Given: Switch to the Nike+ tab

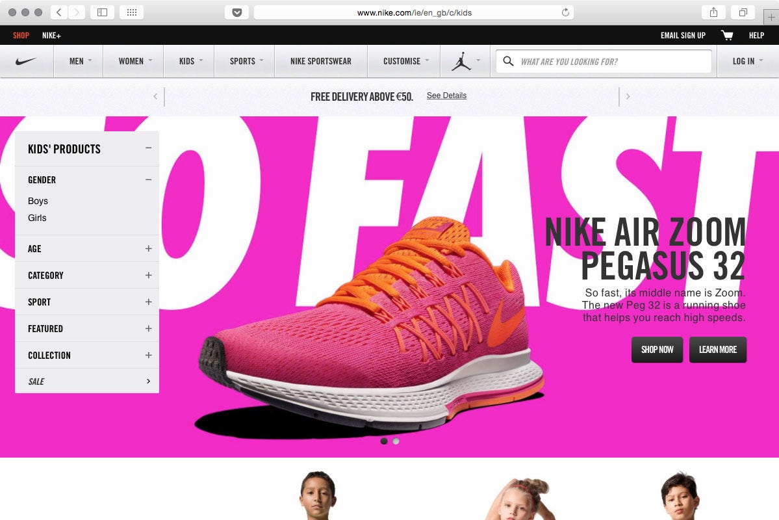Looking at the screenshot, I should pyautogui.click(x=52, y=35).
